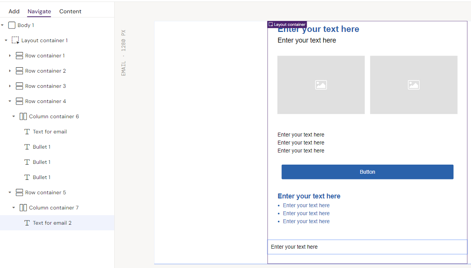
Task: Click the blue Button in the email canvas
Action: [367, 172]
